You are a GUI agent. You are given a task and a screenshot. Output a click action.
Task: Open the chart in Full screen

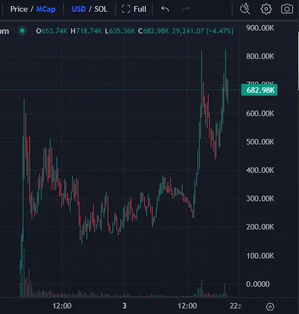[x=134, y=9]
